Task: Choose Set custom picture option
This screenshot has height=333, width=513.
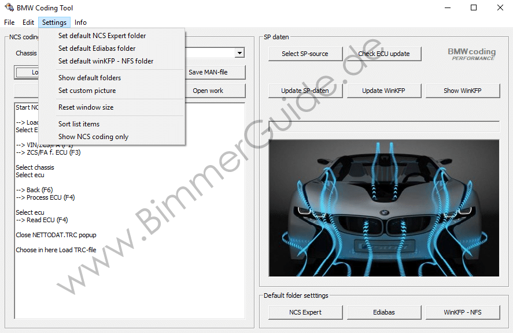Action: pos(87,91)
